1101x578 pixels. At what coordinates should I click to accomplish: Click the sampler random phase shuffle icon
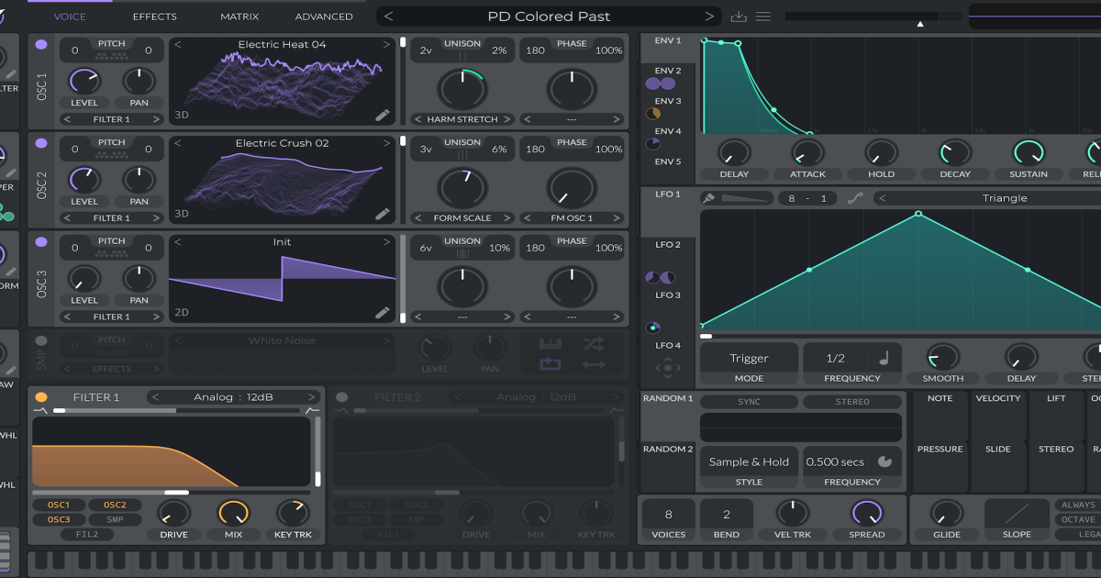[x=594, y=344]
